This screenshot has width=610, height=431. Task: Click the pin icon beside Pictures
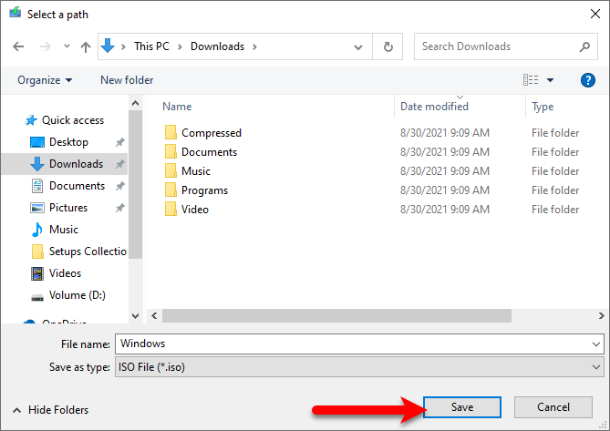tap(119, 208)
